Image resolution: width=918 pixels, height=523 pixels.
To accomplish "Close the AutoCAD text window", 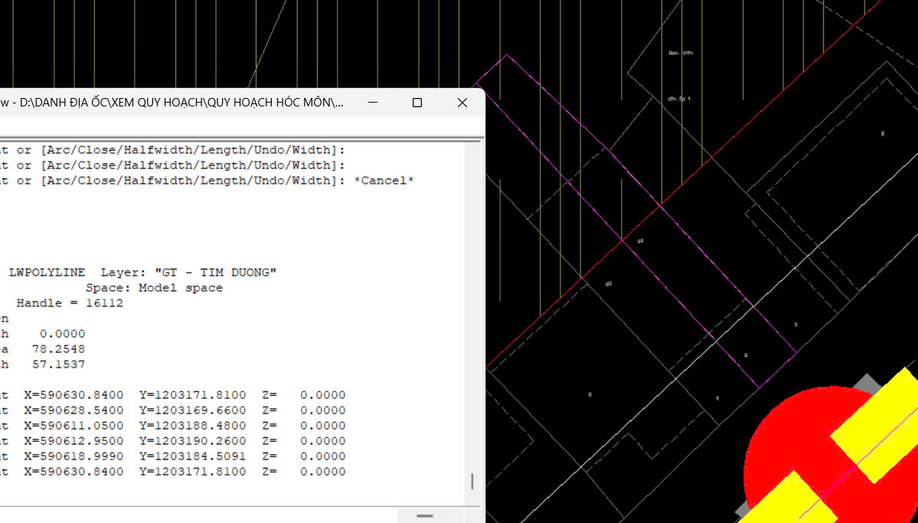I will [x=462, y=103].
